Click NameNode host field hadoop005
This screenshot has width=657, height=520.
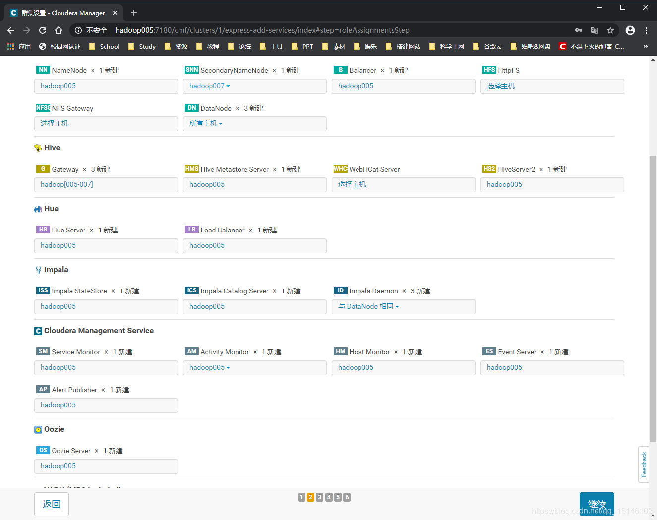[x=106, y=86]
